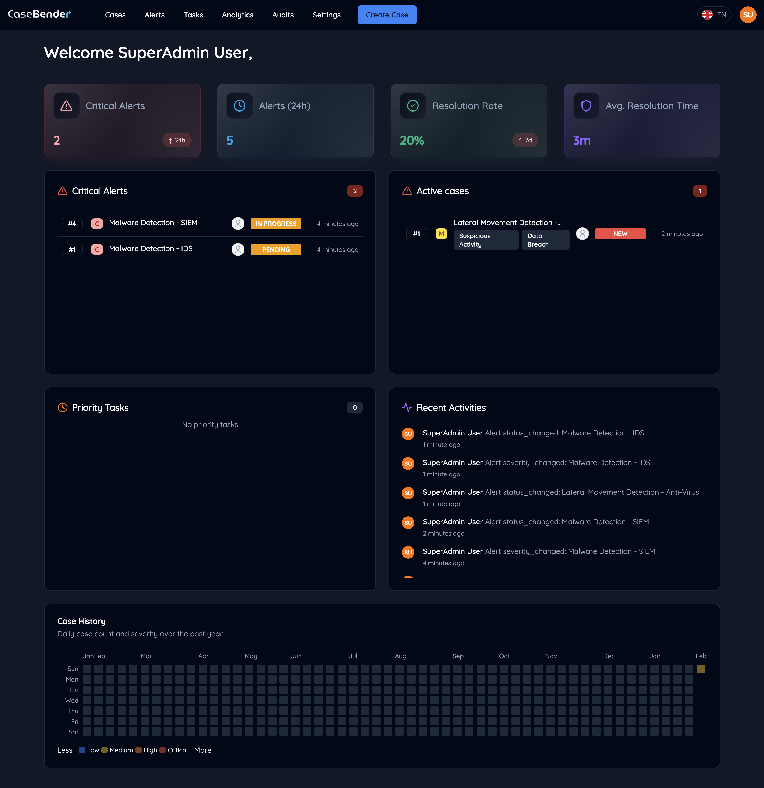Click the Critical Alerts warning triangle icon card
The image size is (764, 788).
tap(66, 106)
